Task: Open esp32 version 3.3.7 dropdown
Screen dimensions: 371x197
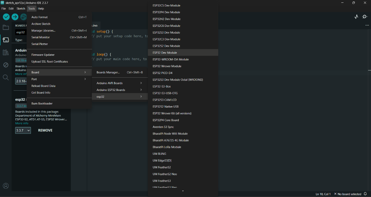Action: (x=23, y=130)
